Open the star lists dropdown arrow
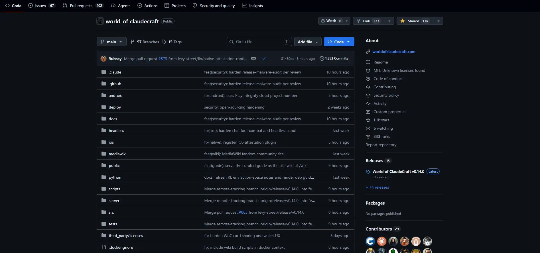This screenshot has height=253, width=540. 439,21
